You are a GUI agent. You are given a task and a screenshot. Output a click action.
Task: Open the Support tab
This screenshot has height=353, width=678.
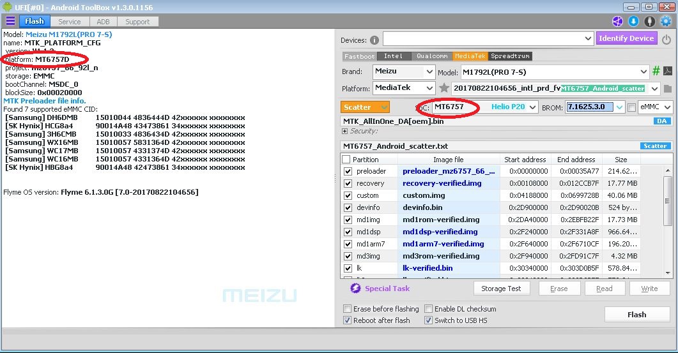click(137, 22)
